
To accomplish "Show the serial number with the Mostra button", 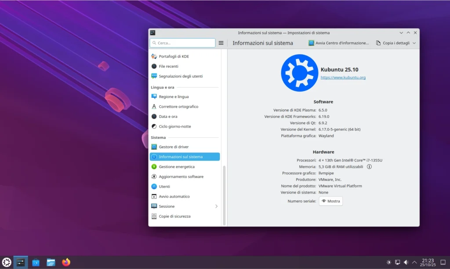I will (330, 201).
